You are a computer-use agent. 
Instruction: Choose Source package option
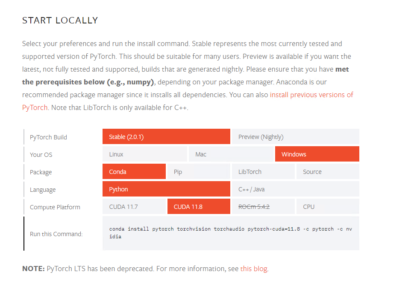click(328, 171)
